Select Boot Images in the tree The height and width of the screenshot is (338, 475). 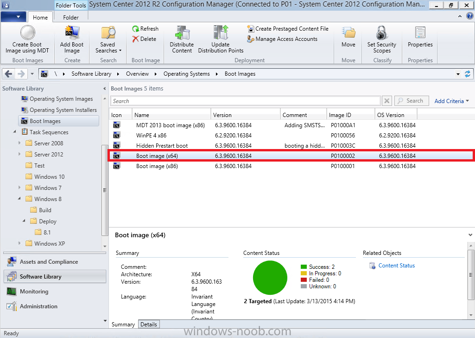59,121
